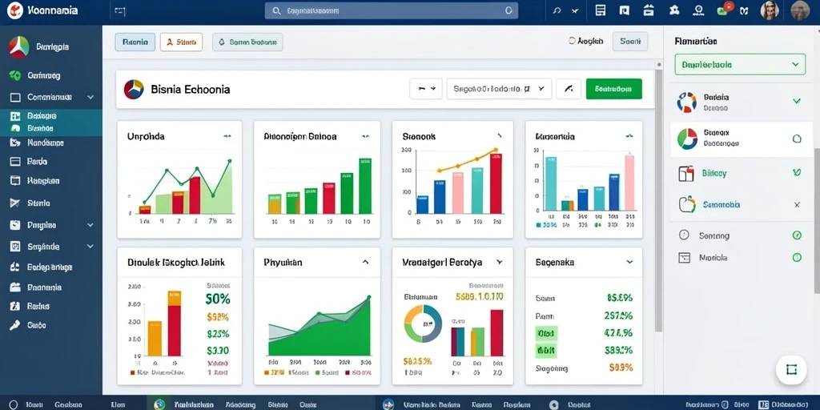
Task: Click the wrench icon in the left sidebar
Action: (15, 325)
